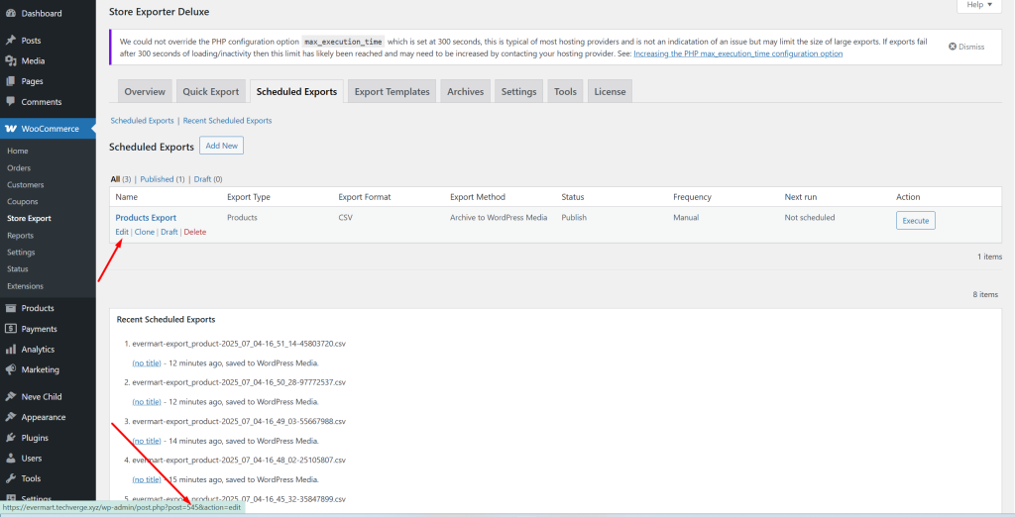
Task: Click Edit under Products Export
Action: (x=122, y=232)
